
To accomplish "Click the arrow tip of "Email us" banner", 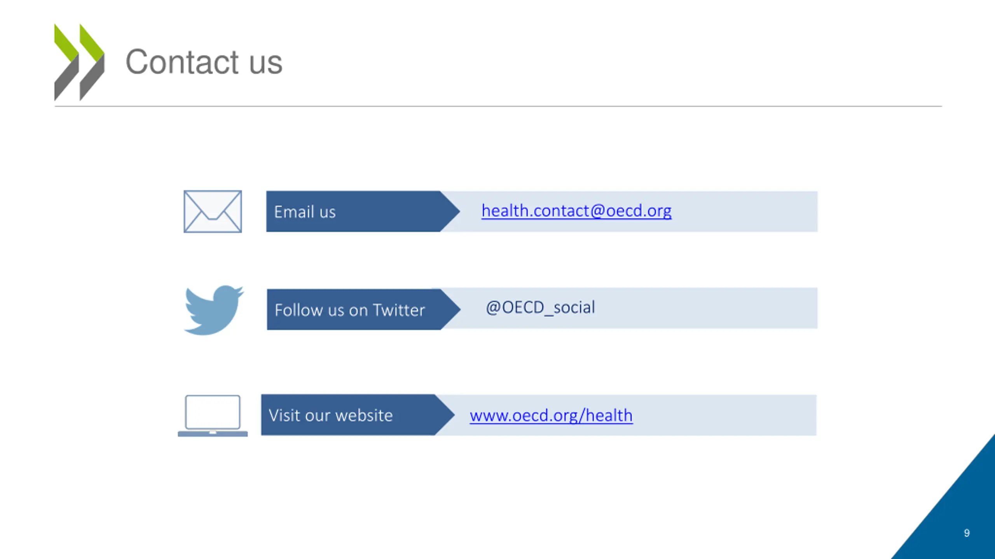I will (x=451, y=212).
